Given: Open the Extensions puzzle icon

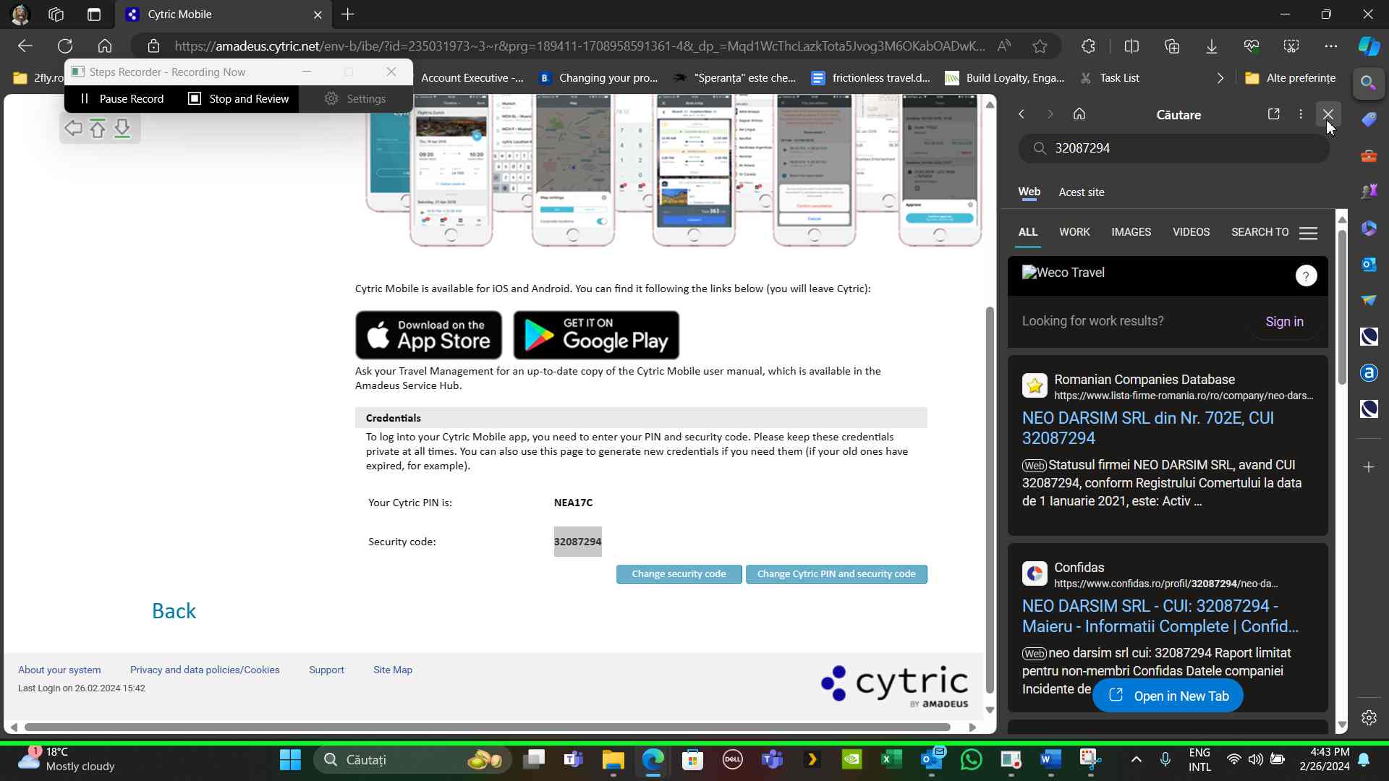Looking at the screenshot, I should pyautogui.click(x=1089, y=46).
